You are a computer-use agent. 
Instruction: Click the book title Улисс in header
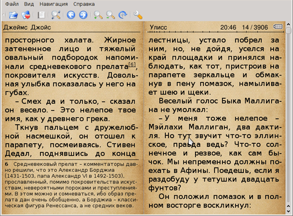[159, 27]
